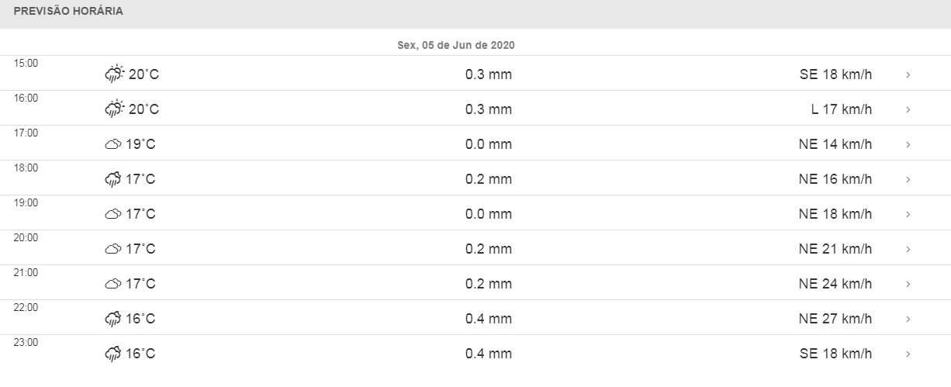This screenshot has width=951, height=387.
Task: Select the 20:00 hour label
Action: [x=26, y=237]
